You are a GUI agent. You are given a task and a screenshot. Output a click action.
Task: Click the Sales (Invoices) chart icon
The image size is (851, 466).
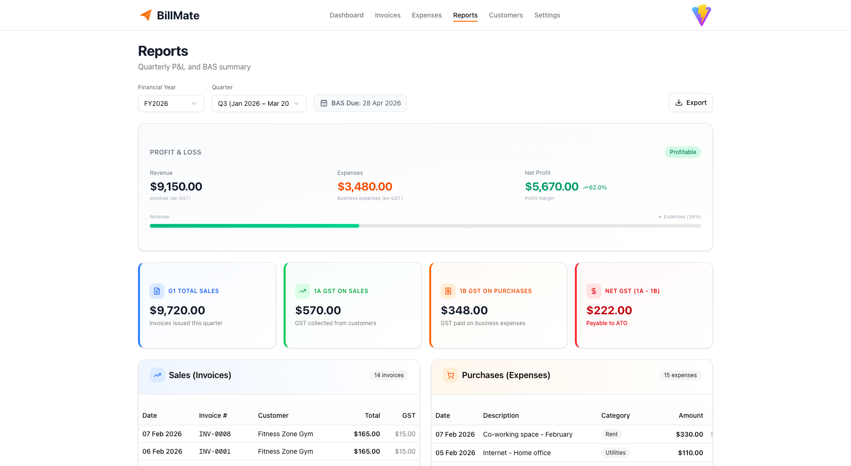(x=156, y=375)
